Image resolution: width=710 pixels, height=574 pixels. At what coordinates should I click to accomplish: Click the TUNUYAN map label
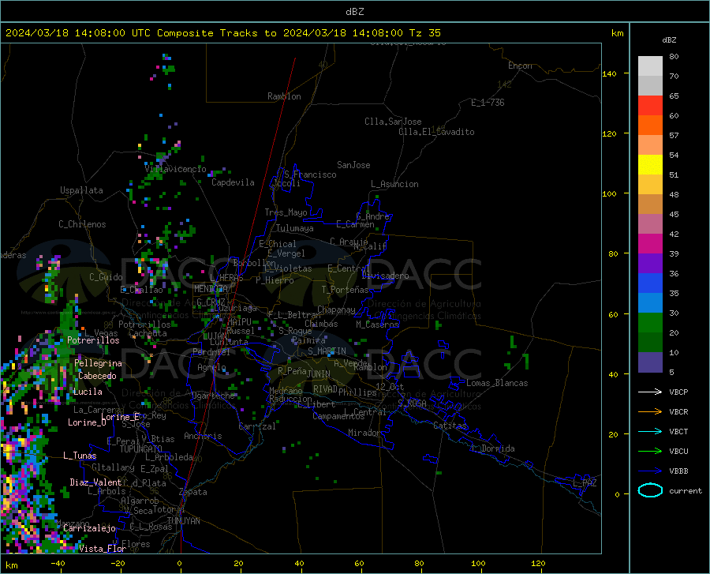click(x=183, y=521)
